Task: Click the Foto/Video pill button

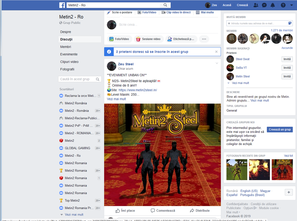Action: [119, 39]
